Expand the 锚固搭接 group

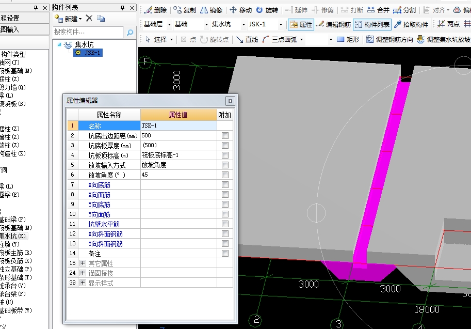(83, 273)
